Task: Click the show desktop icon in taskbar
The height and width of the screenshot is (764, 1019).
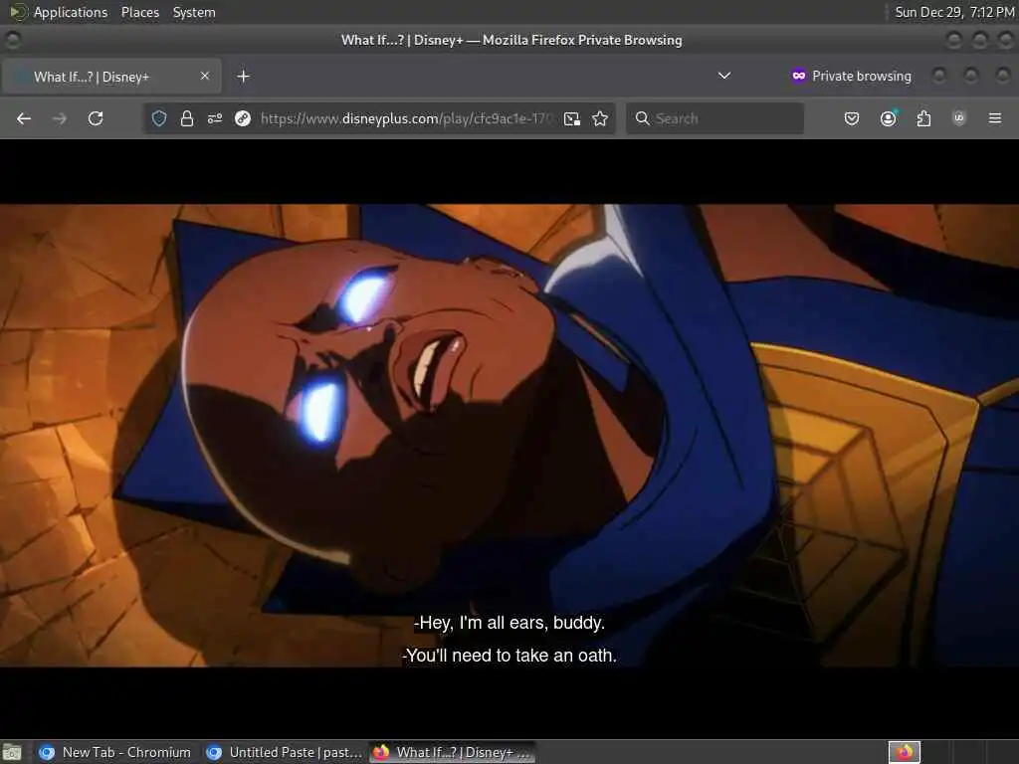Action: (x=12, y=752)
